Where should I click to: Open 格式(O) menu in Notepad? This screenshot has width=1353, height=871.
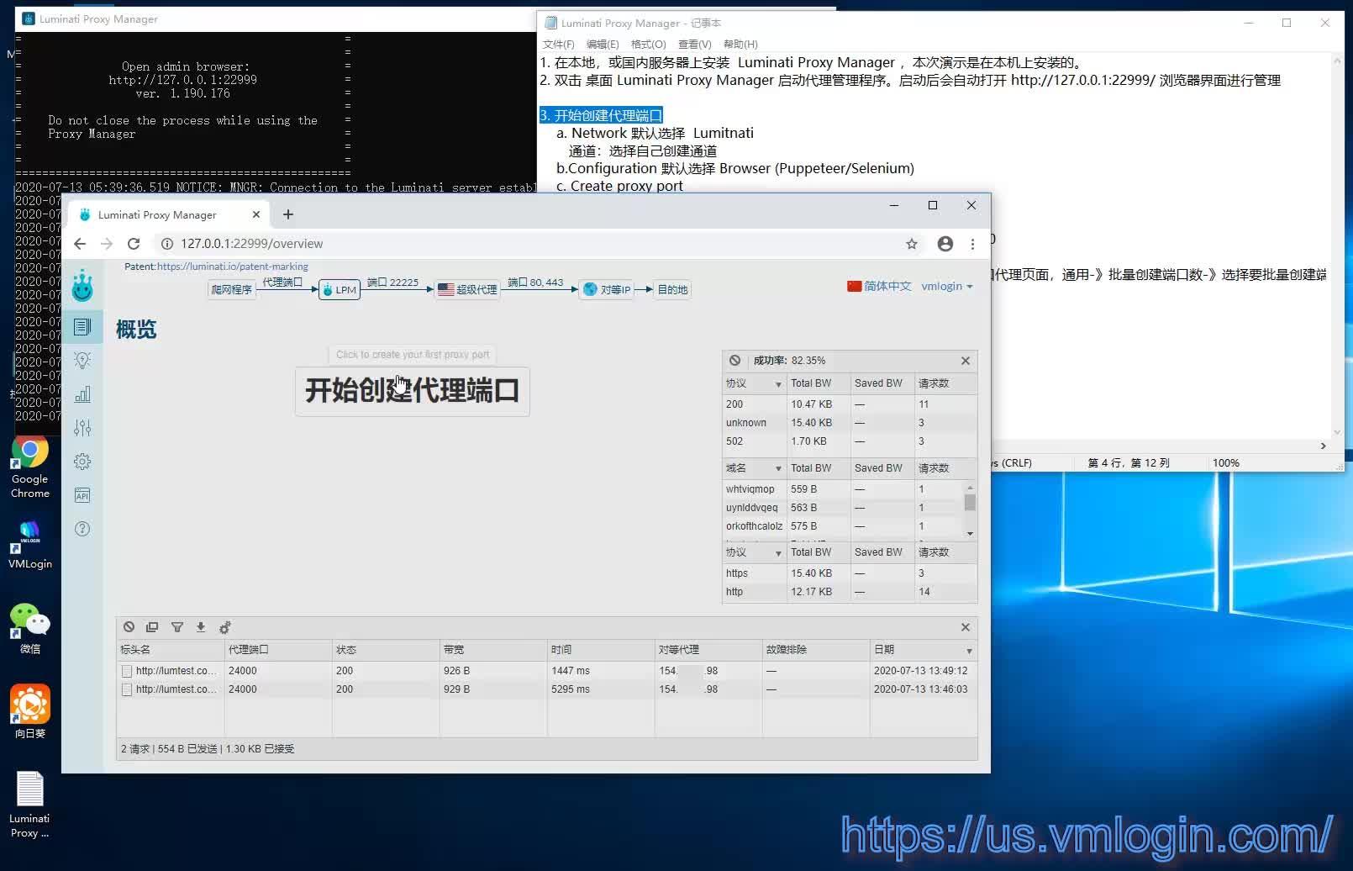649,45
